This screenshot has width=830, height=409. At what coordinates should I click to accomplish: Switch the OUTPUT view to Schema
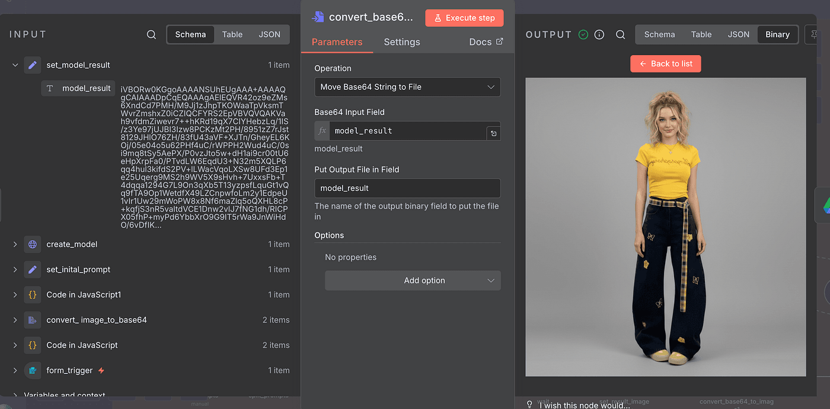[659, 34]
